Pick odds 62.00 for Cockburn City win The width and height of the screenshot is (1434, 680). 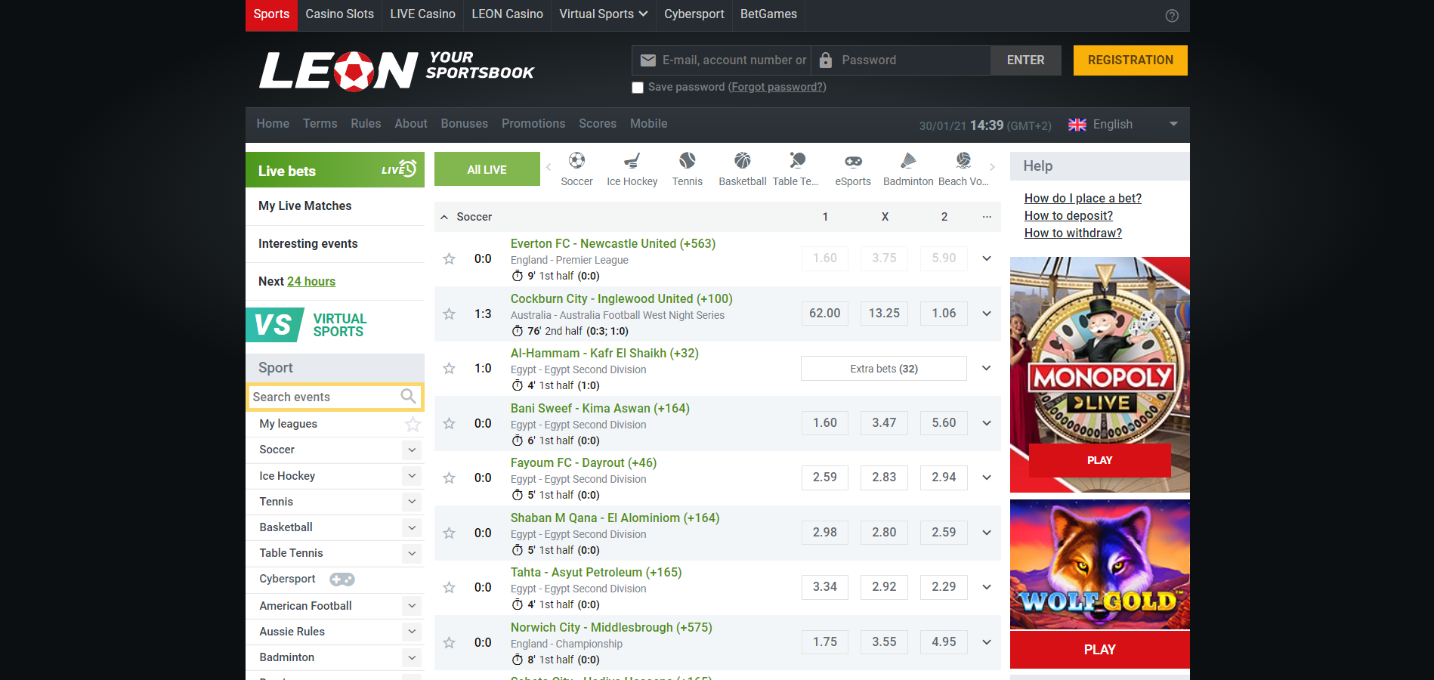pyautogui.click(x=824, y=314)
